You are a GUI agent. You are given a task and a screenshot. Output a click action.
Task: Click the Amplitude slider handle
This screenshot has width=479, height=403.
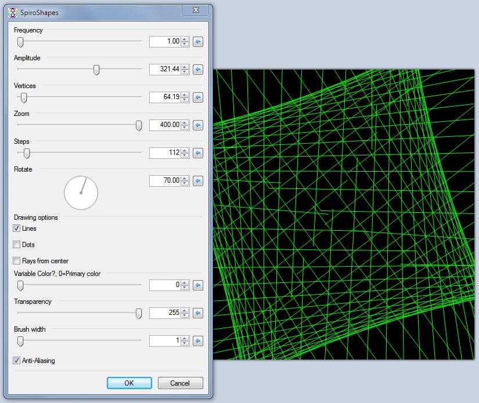click(96, 70)
